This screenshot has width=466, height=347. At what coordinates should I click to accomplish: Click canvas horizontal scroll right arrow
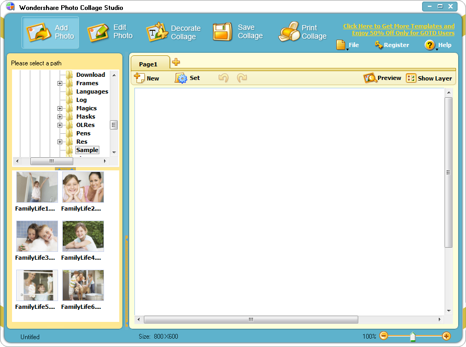tap(439, 319)
